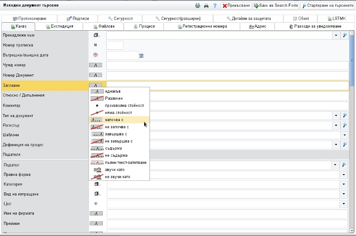Open the Процеси tab

tap(144, 26)
